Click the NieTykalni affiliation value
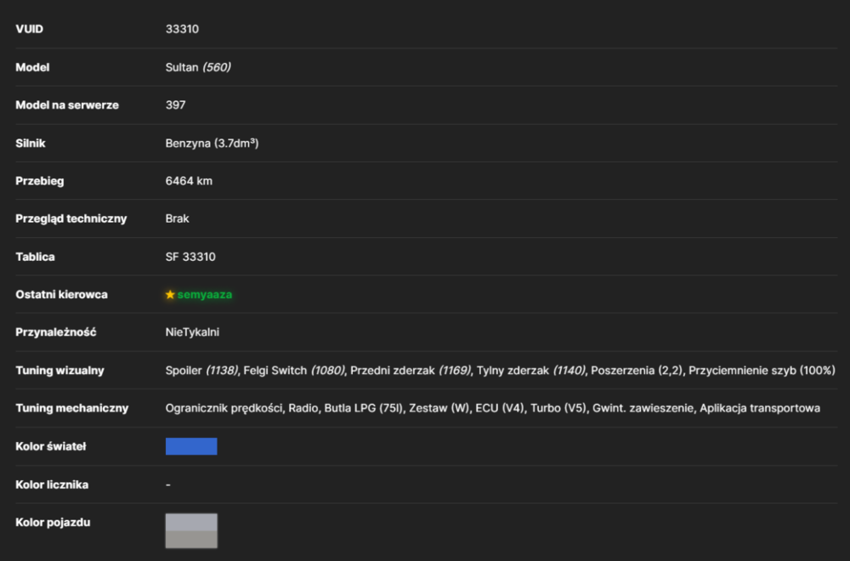 click(x=192, y=332)
